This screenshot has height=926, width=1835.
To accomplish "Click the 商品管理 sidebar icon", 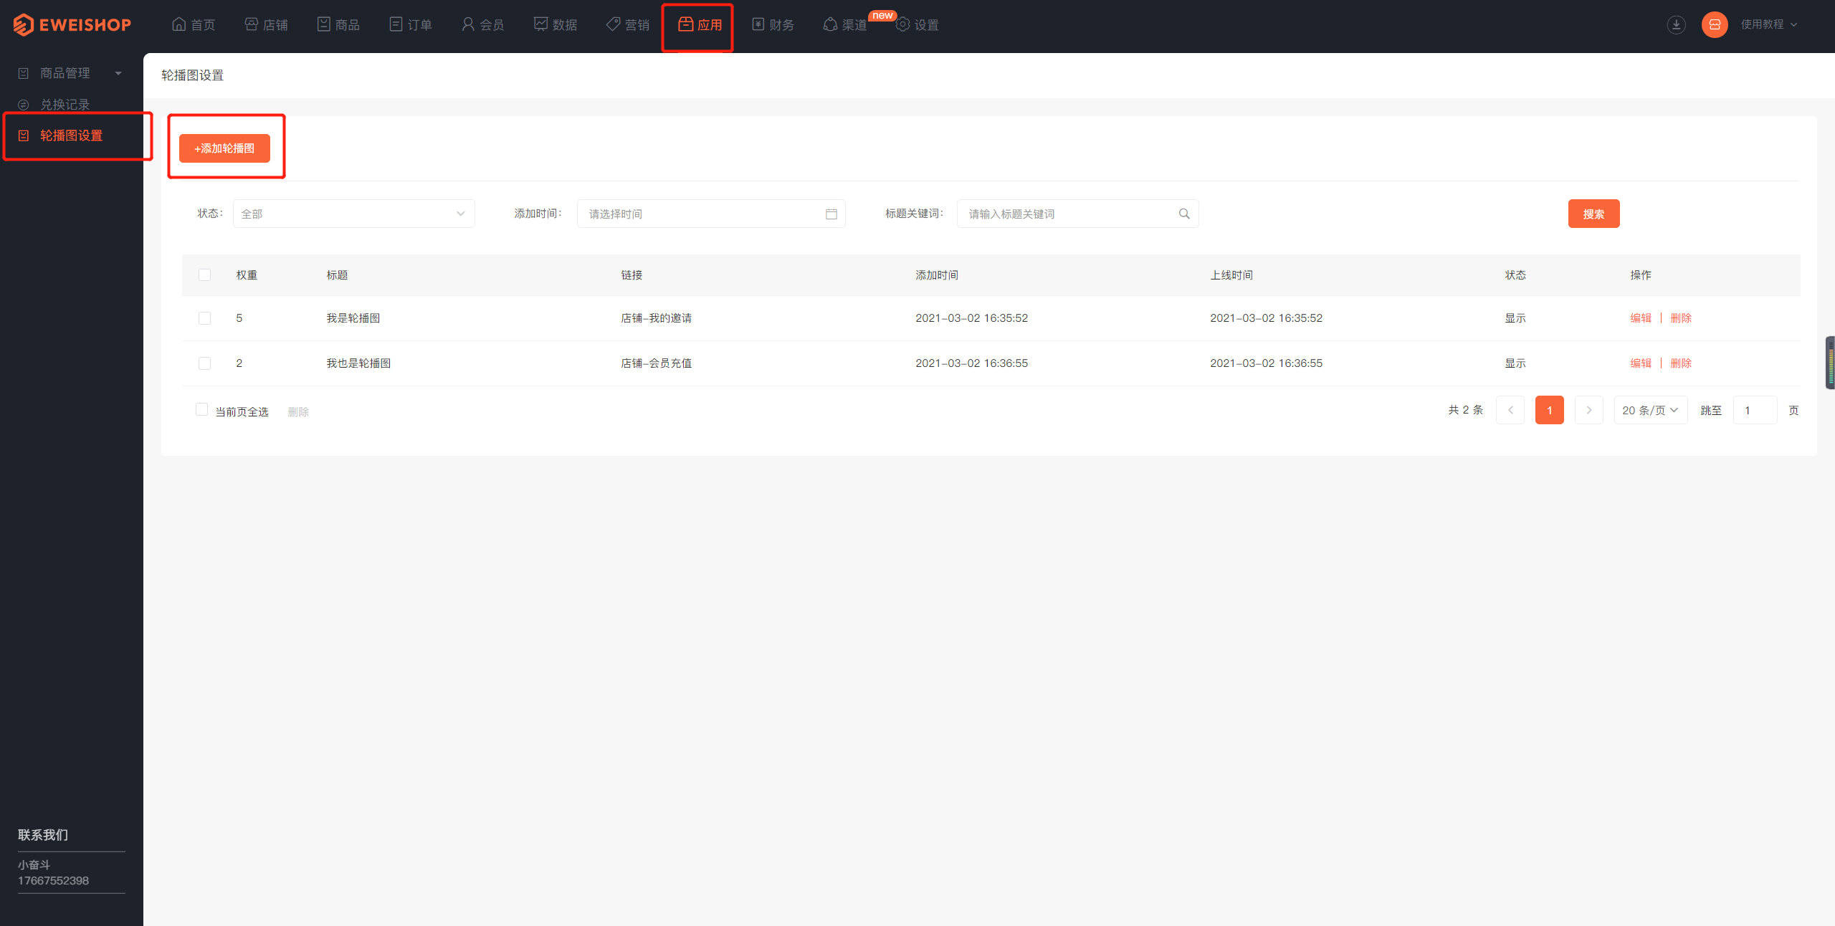I will pyautogui.click(x=23, y=73).
